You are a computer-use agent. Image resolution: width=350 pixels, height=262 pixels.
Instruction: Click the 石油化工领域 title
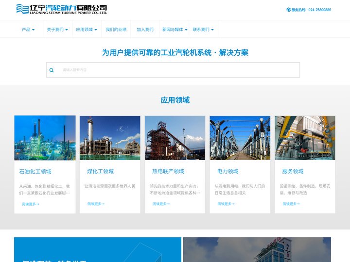click(35, 171)
